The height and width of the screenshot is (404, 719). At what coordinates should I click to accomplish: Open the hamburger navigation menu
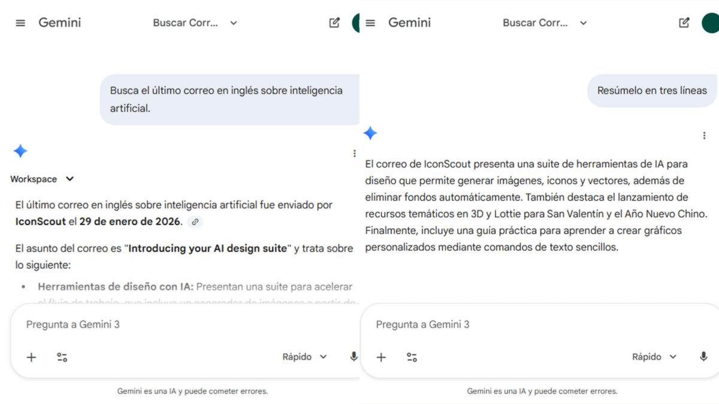[20, 22]
